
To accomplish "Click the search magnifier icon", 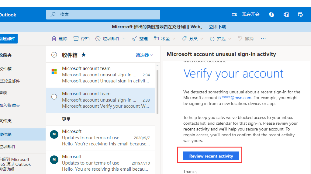I will pyautogui.click(x=53, y=15).
